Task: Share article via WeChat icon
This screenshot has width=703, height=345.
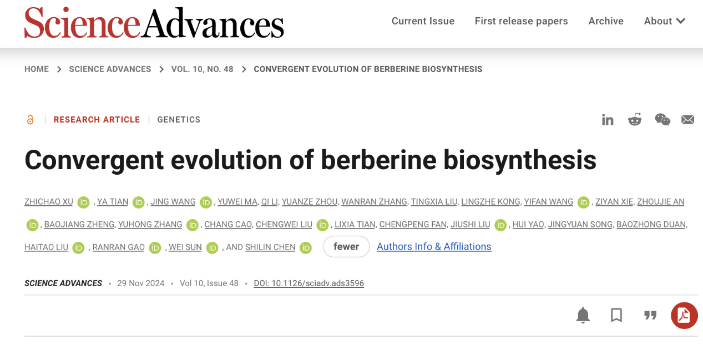Action: (x=662, y=120)
